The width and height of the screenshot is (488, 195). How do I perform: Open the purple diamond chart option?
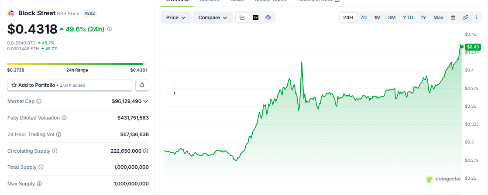[x=268, y=17]
